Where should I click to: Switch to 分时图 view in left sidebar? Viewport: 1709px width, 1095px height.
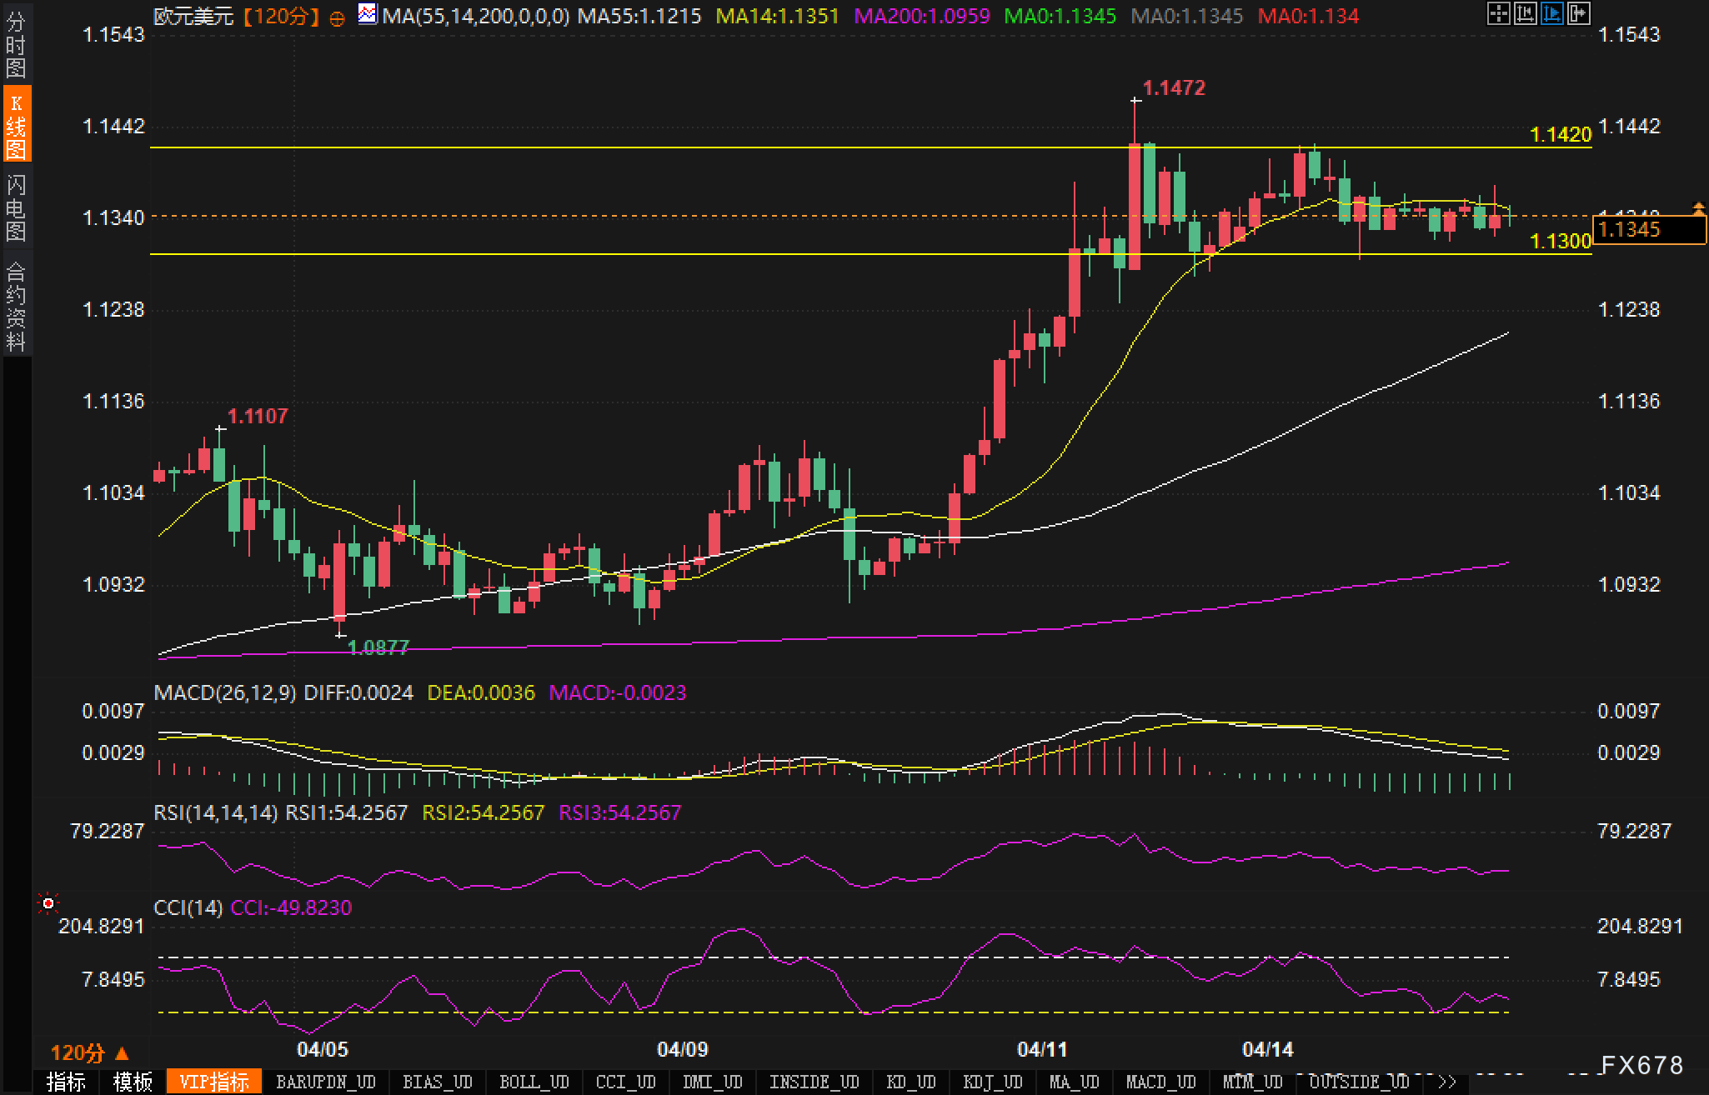pyautogui.click(x=16, y=44)
